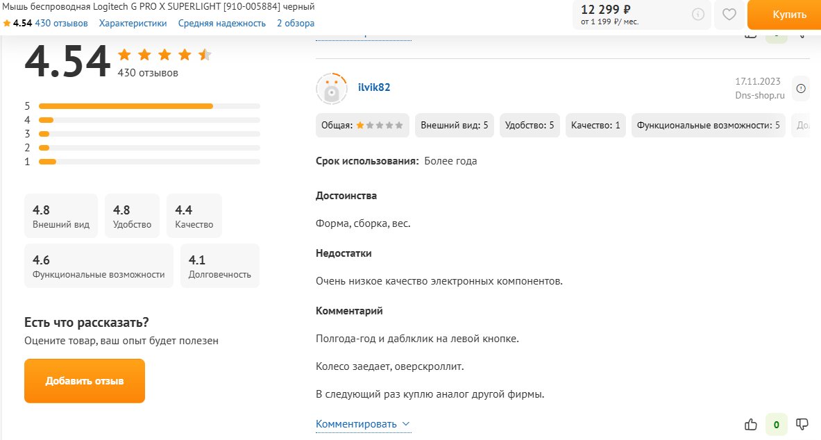Like the ilvik82 review with thumbs up
This screenshot has width=821, height=440.
pos(751,424)
